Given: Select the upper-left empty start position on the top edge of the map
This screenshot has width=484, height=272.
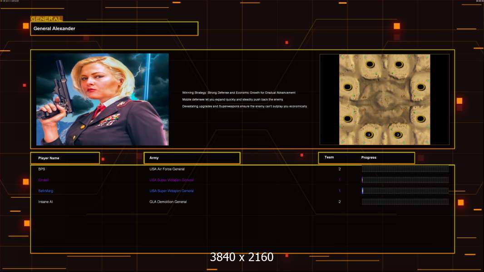Looking at the screenshot, I should click(370, 64).
